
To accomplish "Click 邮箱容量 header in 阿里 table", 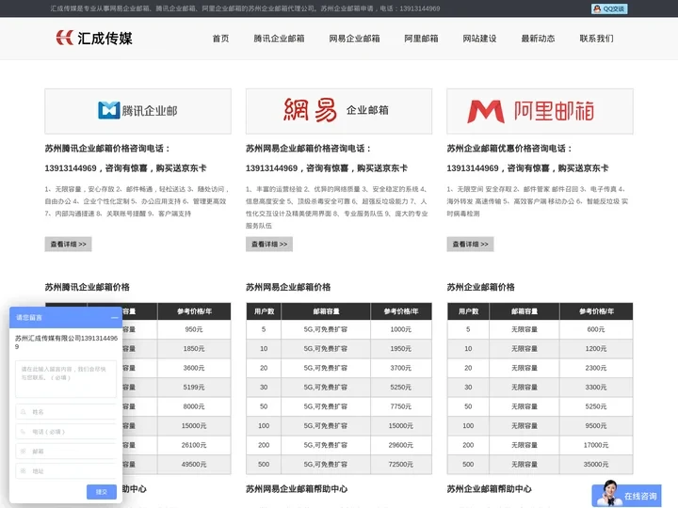I will (x=525, y=311).
